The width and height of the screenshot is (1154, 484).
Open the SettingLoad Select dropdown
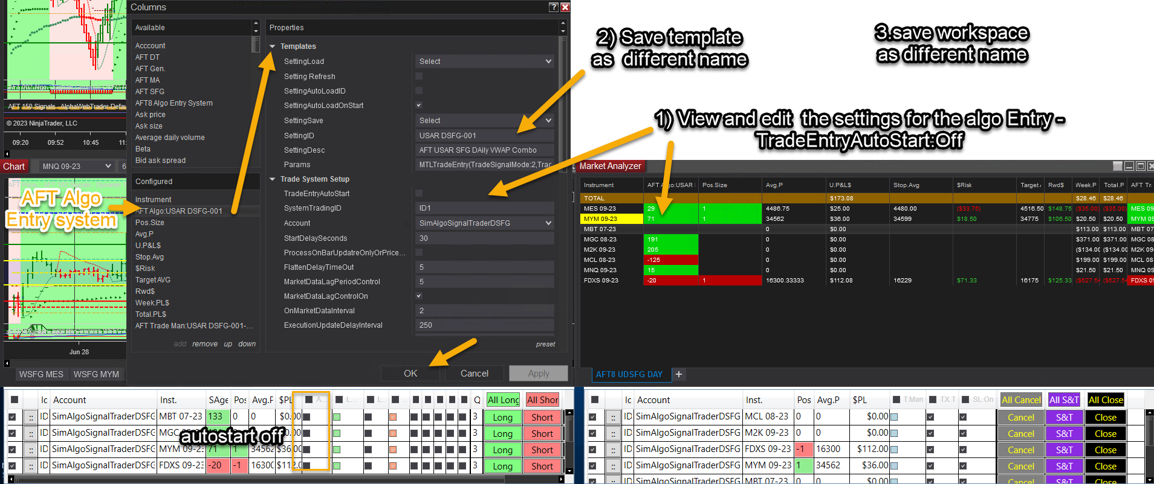[x=485, y=62]
